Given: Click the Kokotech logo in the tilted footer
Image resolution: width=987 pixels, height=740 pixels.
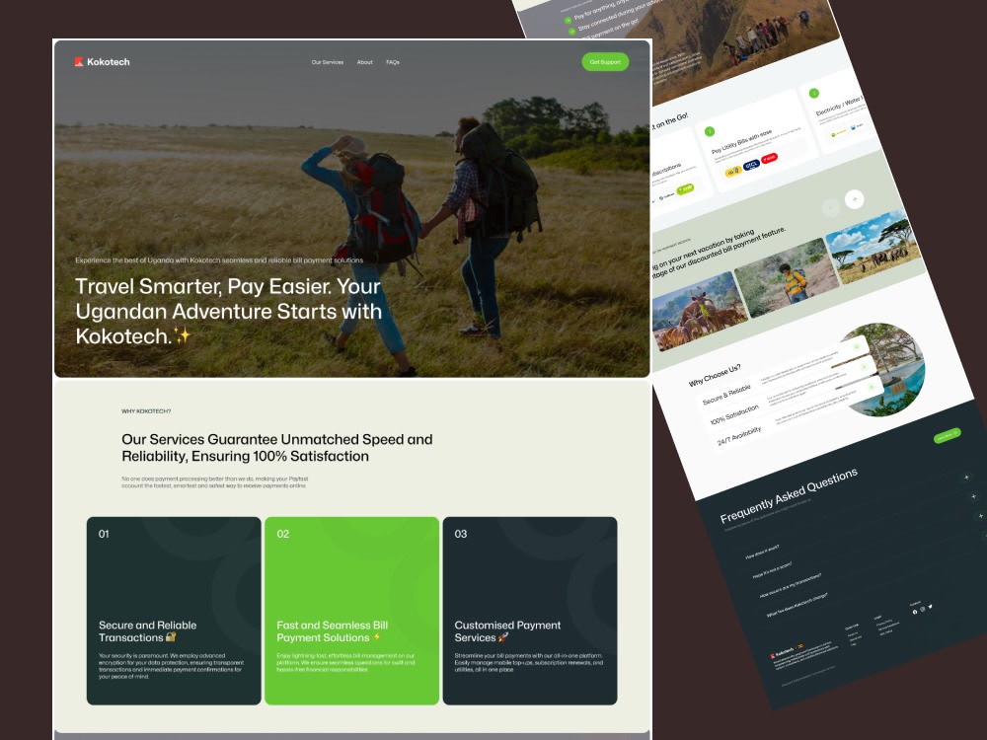Looking at the screenshot, I should [x=783, y=652].
